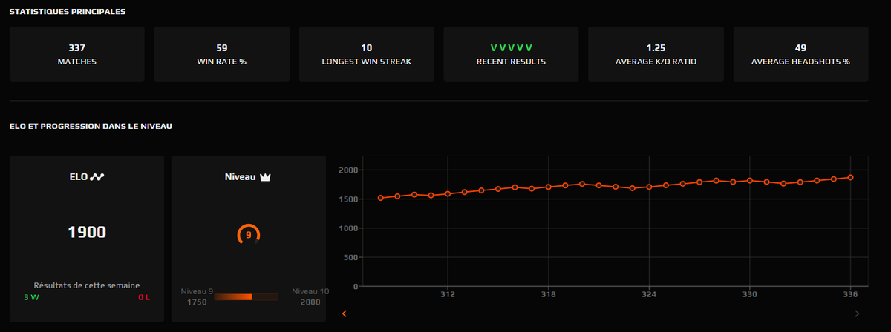Click the first ELO data point on chart
The image size is (891, 332).
pyautogui.click(x=381, y=198)
